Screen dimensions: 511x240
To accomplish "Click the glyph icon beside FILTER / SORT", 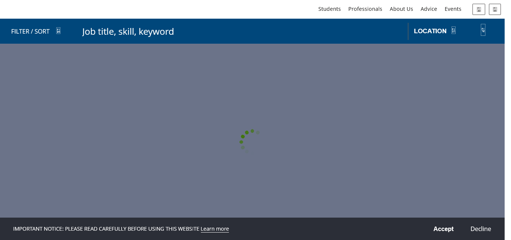I will click(x=58, y=31).
